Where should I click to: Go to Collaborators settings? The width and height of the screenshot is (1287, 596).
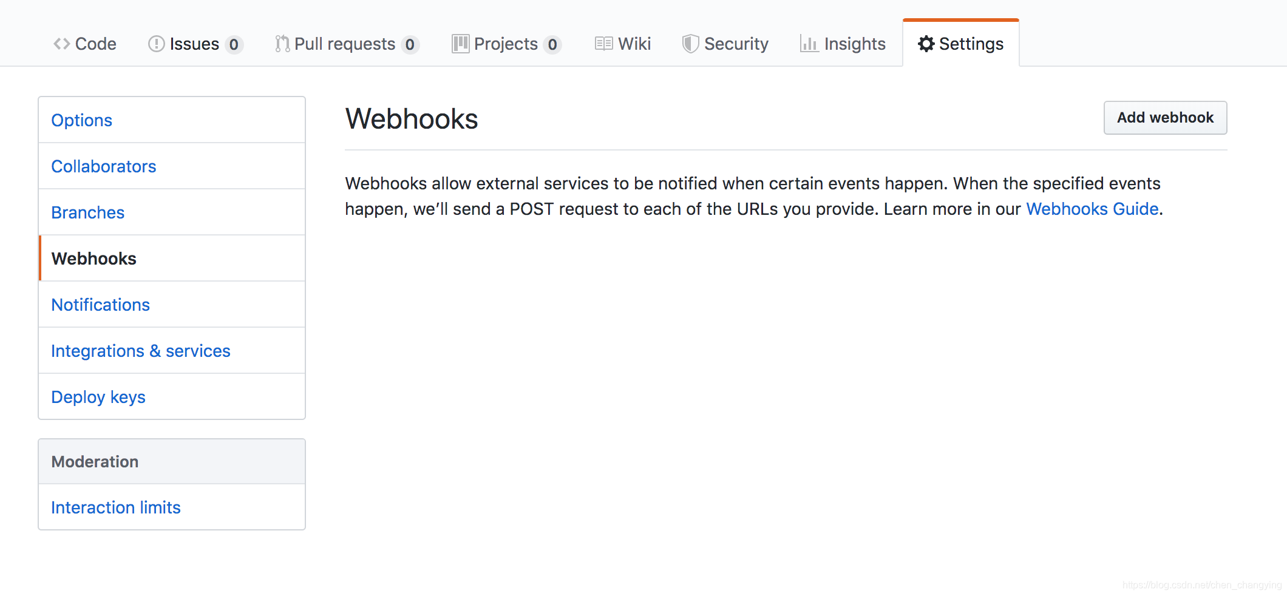[172, 166]
